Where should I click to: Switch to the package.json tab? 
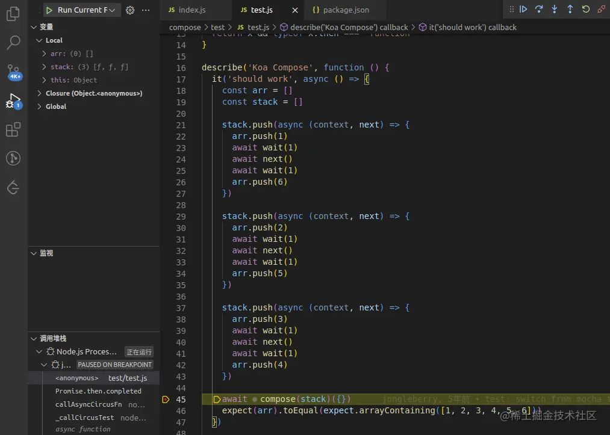346,10
